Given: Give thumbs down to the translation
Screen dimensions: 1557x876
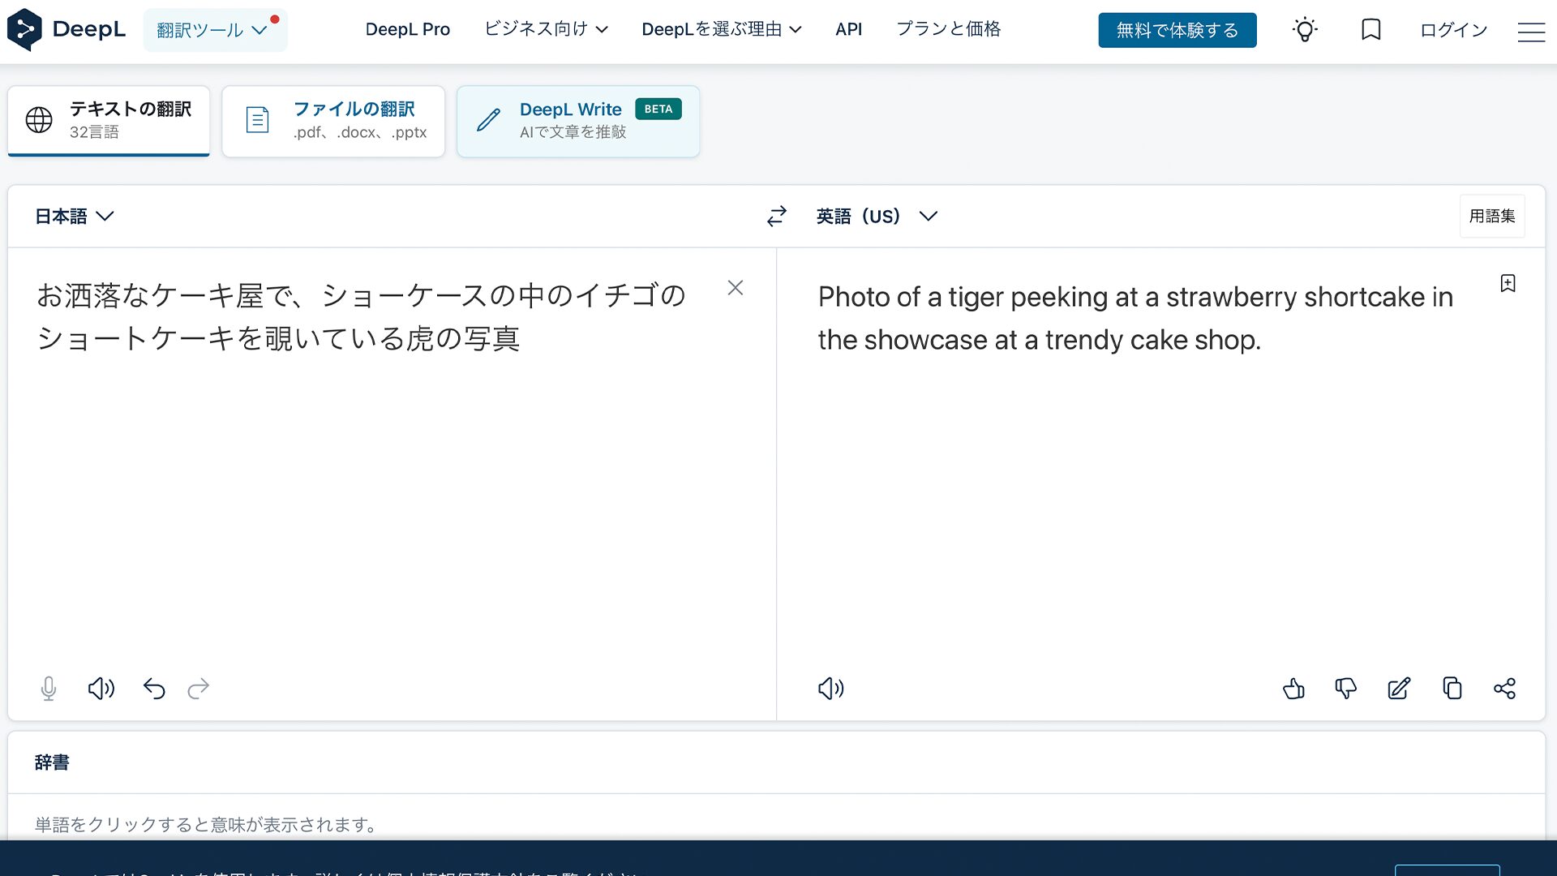Looking at the screenshot, I should [x=1346, y=689].
